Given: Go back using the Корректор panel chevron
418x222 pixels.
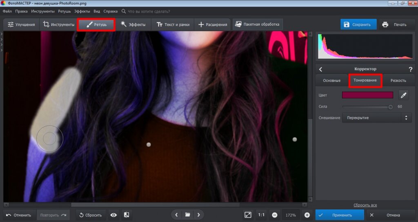Looking at the screenshot, I should point(320,69).
